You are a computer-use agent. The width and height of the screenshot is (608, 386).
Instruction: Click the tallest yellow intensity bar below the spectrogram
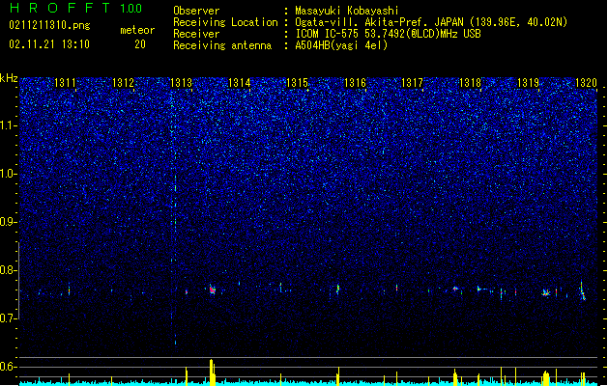(x=212, y=372)
